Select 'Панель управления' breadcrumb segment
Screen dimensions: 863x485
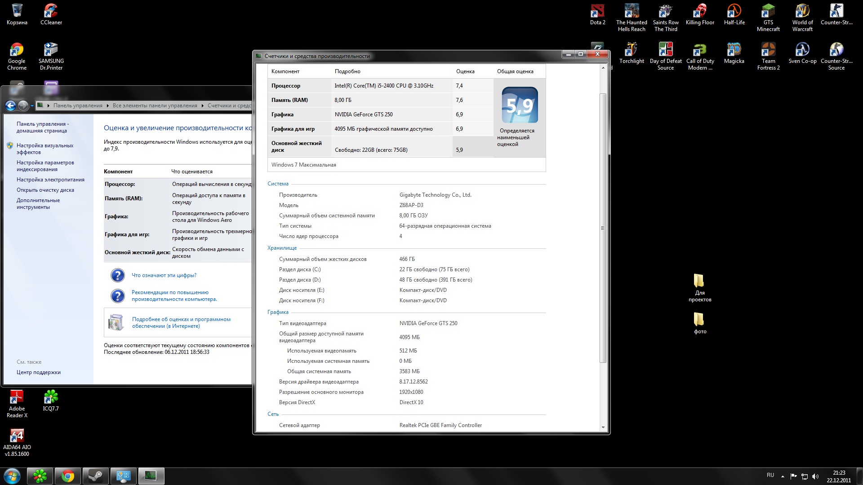coord(78,106)
